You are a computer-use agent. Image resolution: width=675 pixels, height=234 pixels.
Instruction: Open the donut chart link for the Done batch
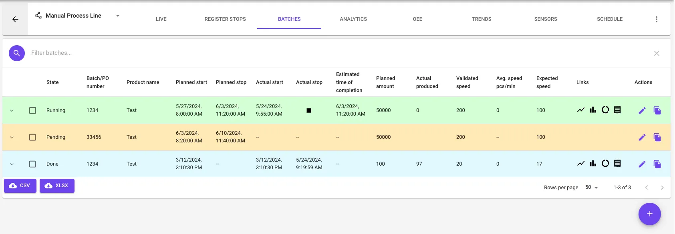pos(605,163)
